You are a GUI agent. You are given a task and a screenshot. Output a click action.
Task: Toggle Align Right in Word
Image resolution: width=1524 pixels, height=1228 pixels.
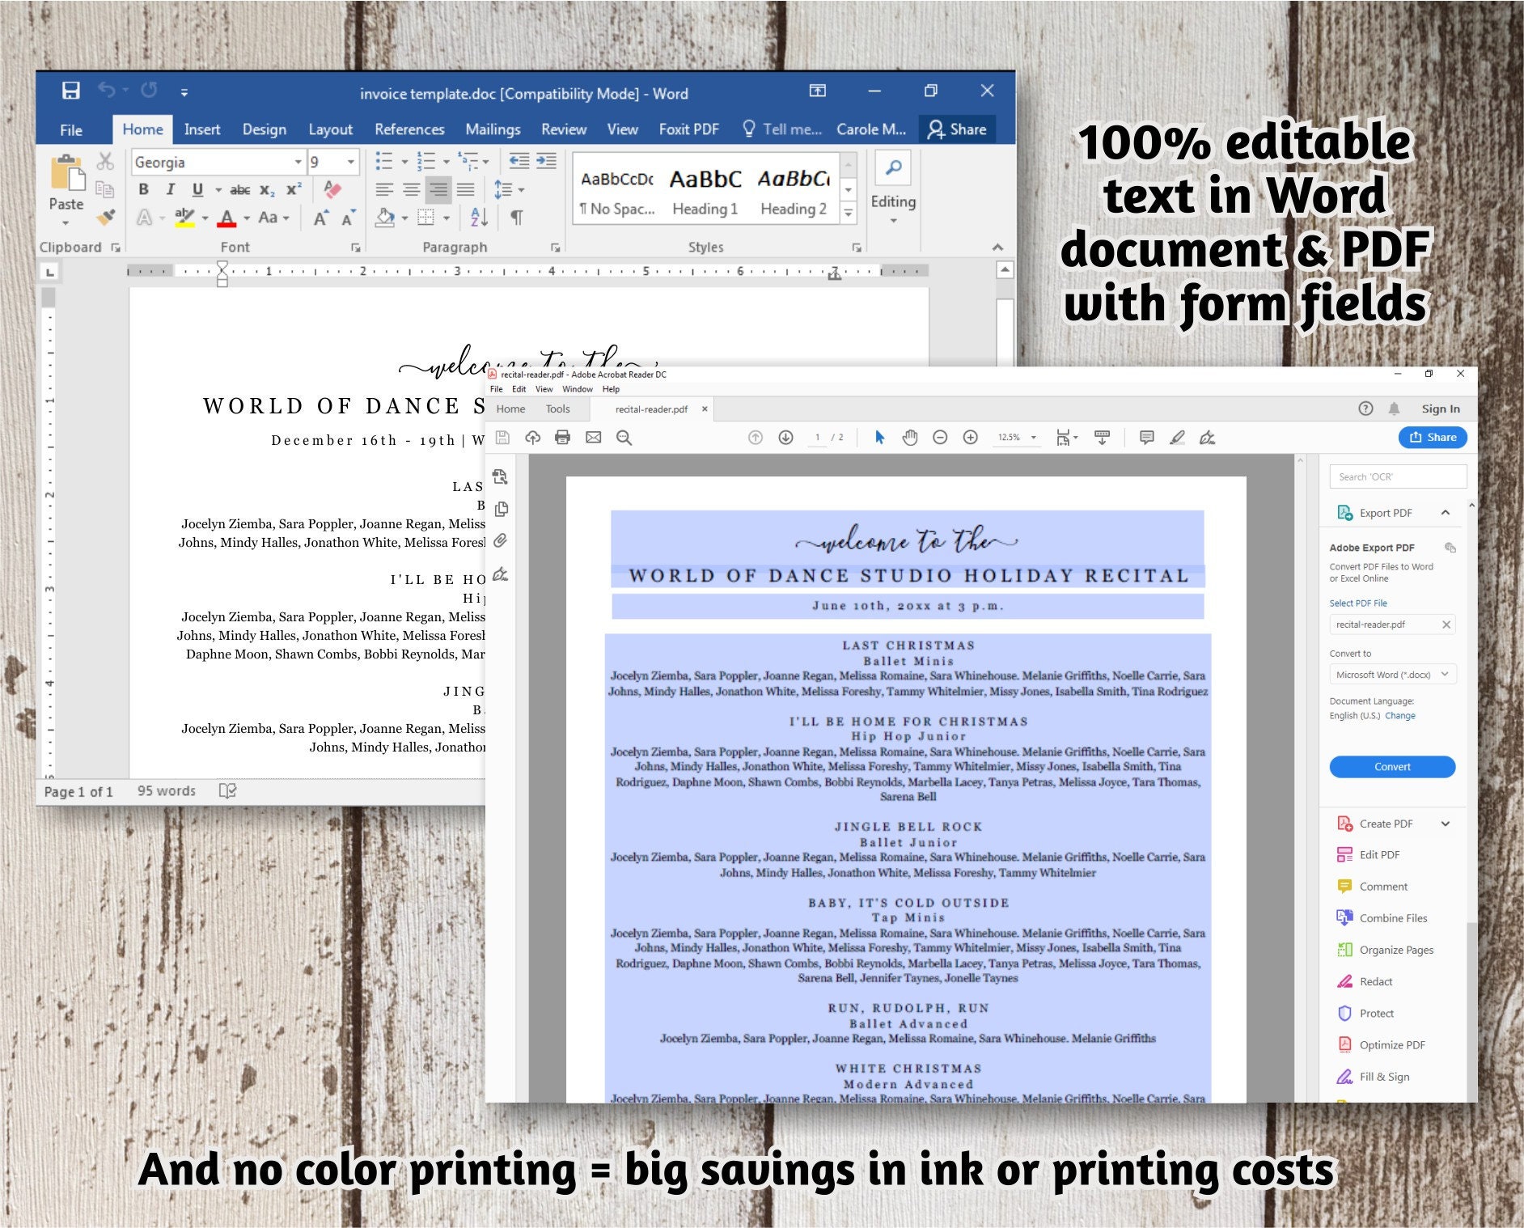coord(438,190)
